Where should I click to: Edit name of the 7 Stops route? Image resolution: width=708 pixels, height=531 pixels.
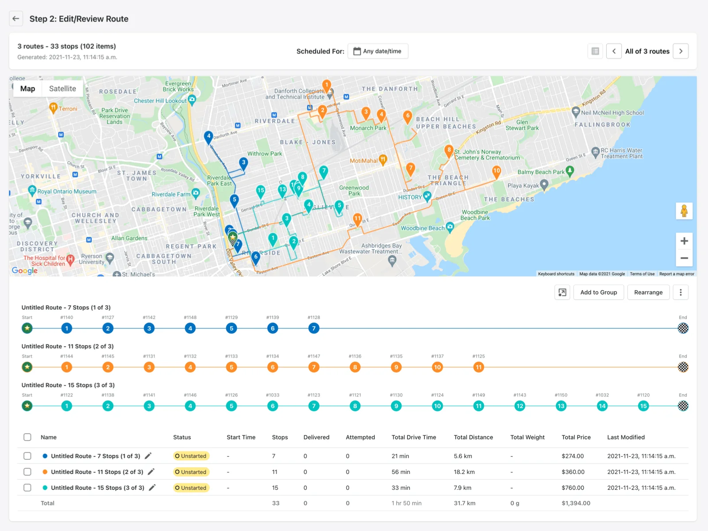(x=148, y=456)
